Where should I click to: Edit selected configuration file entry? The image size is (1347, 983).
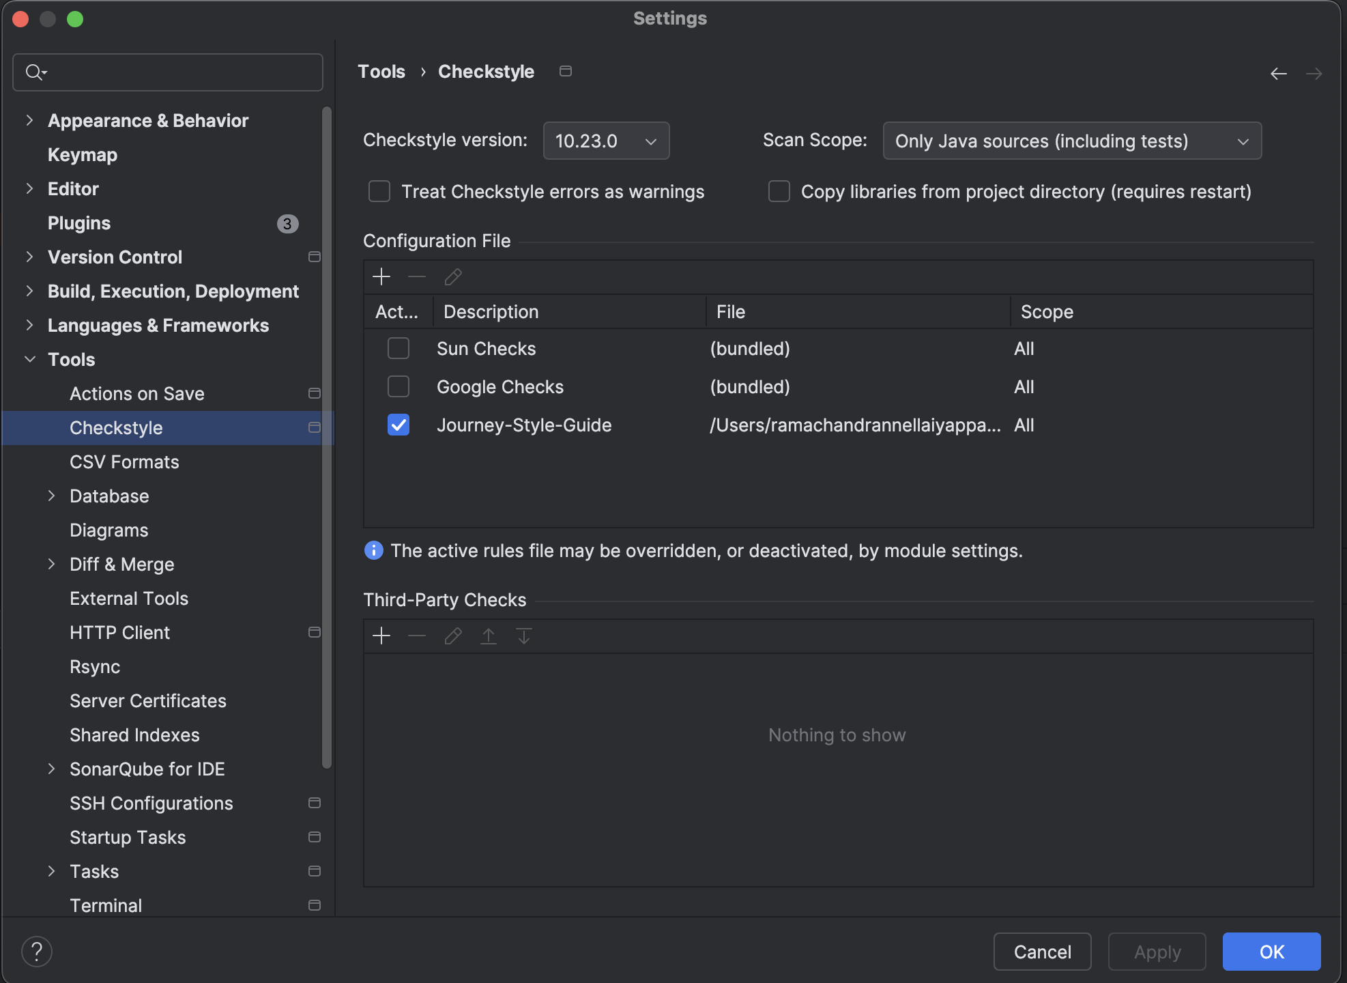[453, 276]
